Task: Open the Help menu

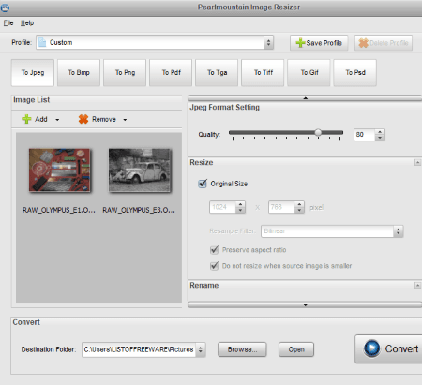Action: click(x=27, y=23)
